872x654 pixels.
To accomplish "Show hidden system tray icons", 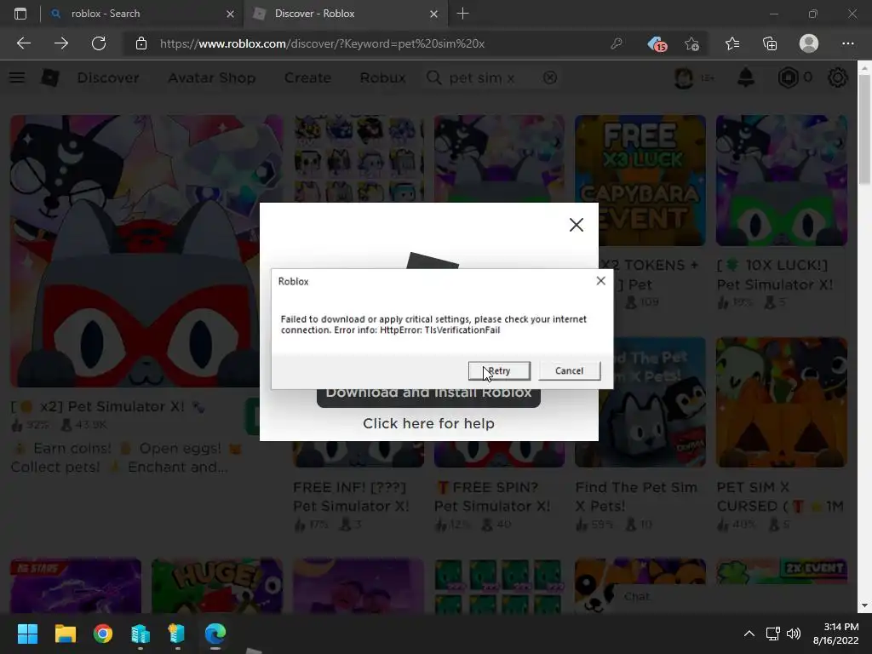I will click(749, 634).
